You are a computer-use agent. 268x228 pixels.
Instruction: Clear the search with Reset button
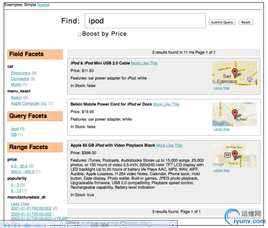tap(246, 22)
